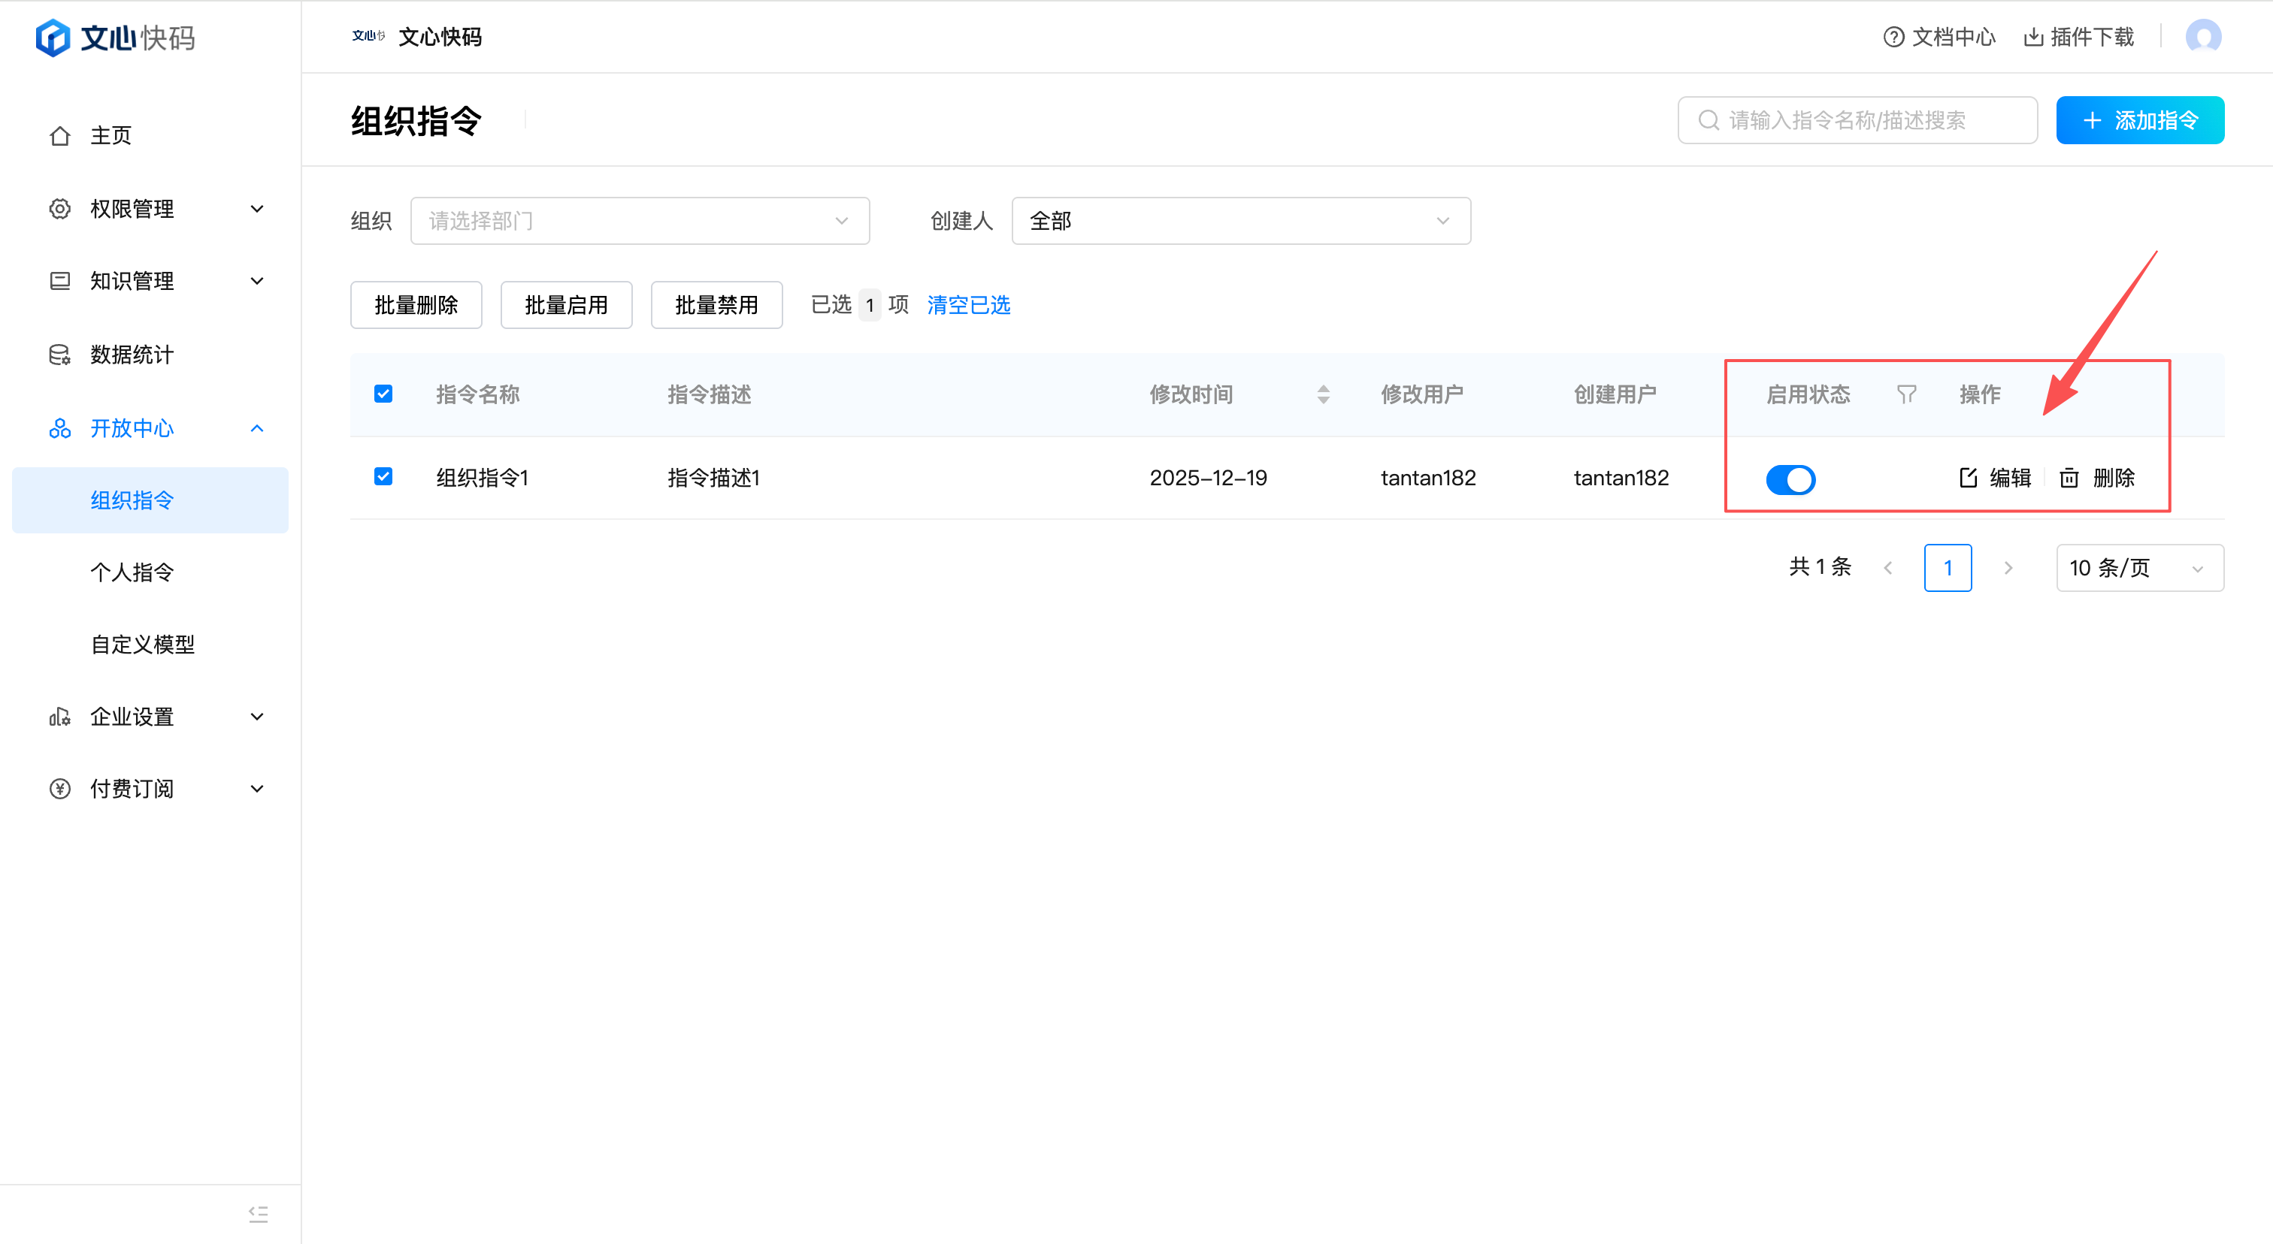Open the user avatar in top right
Screen dimensions: 2273x1244
pos(2202,37)
